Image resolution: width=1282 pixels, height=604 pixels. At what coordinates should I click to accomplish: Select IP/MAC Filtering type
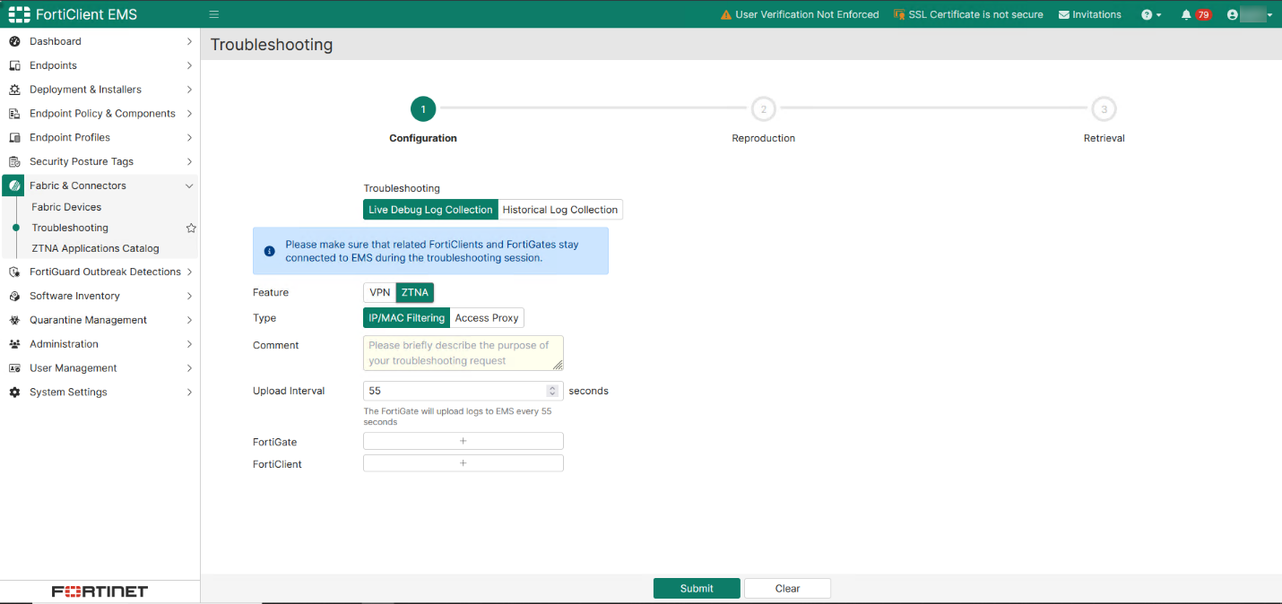pyautogui.click(x=406, y=318)
